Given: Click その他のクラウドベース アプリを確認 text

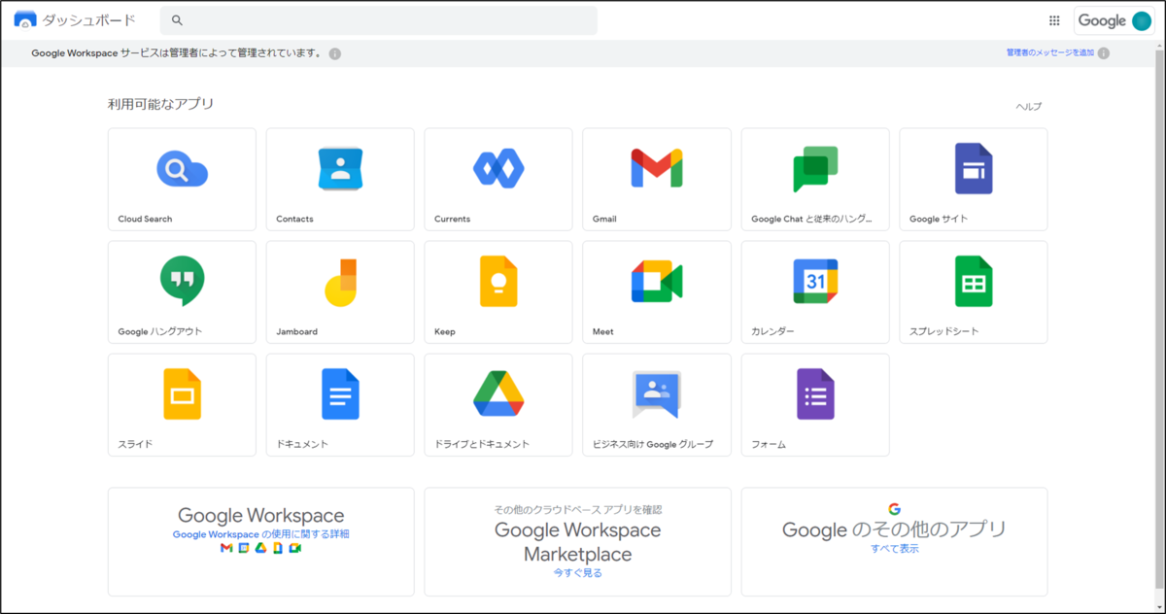Looking at the screenshot, I should 577,509.
